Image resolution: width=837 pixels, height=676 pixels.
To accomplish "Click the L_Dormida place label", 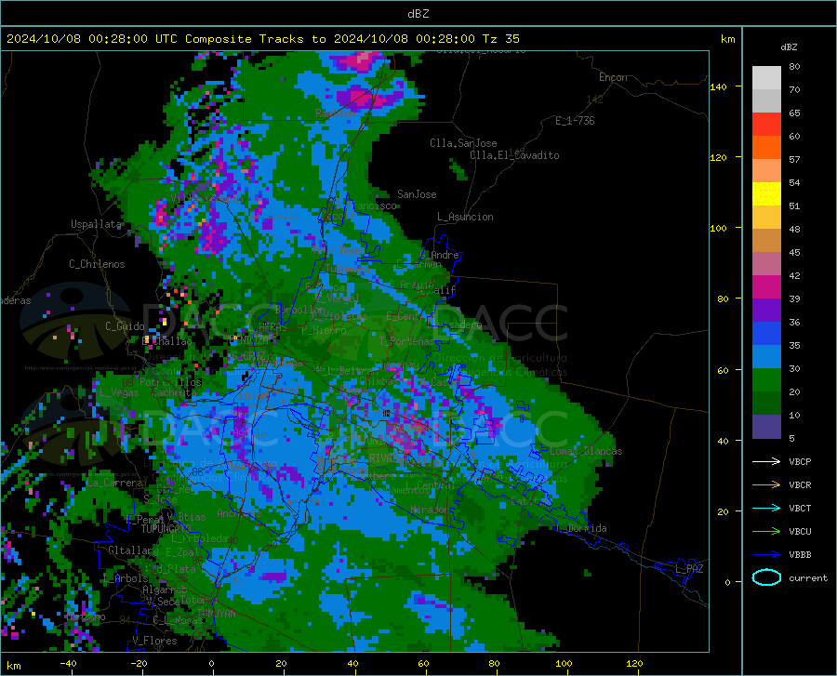I will point(581,528).
